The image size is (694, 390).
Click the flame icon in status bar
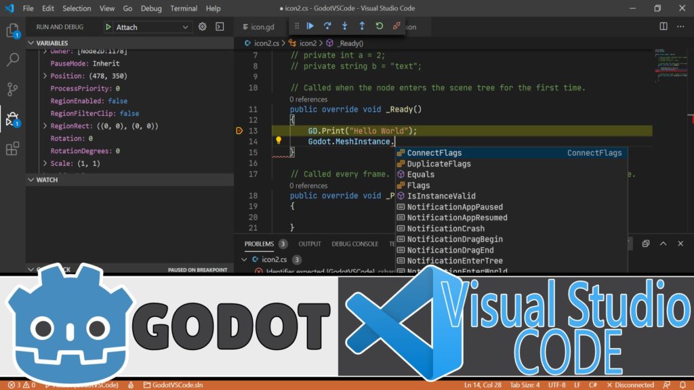(x=131, y=385)
